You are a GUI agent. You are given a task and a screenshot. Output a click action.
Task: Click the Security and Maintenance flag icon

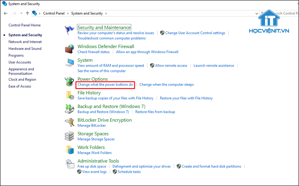coord(69,30)
